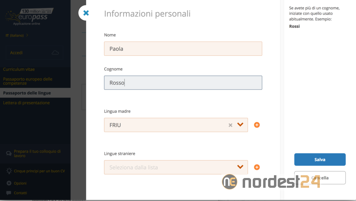Click the Accedi login button
The height and width of the screenshot is (201, 356).
click(x=17, y=53)
